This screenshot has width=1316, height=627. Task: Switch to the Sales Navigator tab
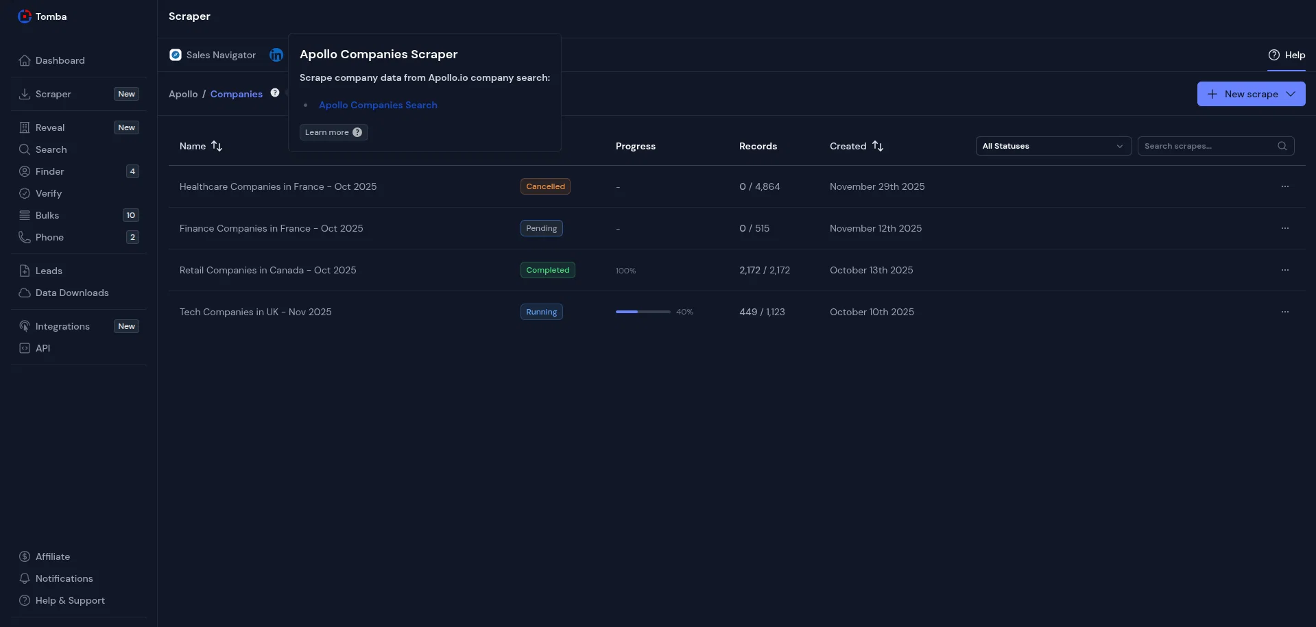[213, 55]
